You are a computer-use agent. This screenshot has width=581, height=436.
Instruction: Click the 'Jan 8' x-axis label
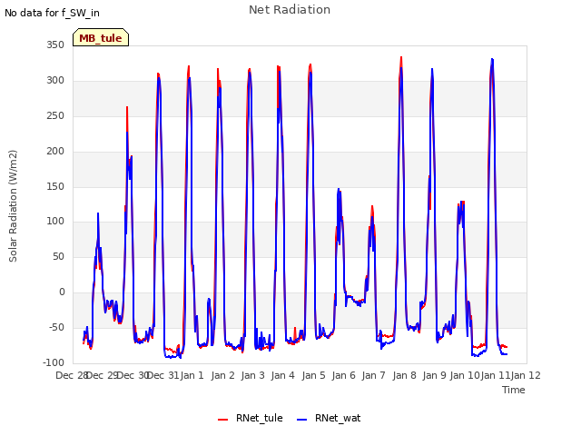coord(404,375)
